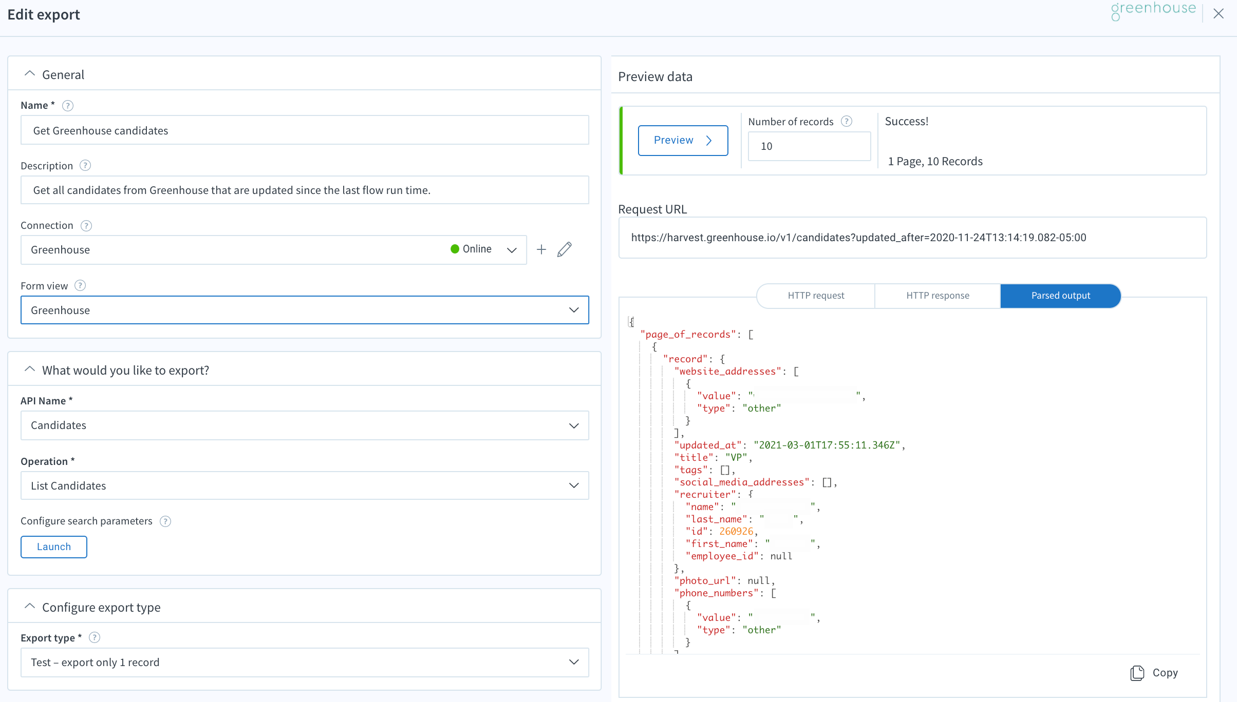Click the "social_media_addresses" key

pyautogui.click(x=742, y=482)
